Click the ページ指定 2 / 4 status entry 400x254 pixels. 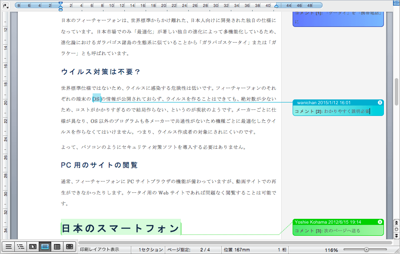click(x=189, y=250)
